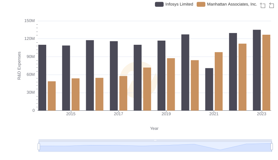The image size is (278, 160).
Task: Click the short Infosys bar for 2021
Action: tap(209, 90)
